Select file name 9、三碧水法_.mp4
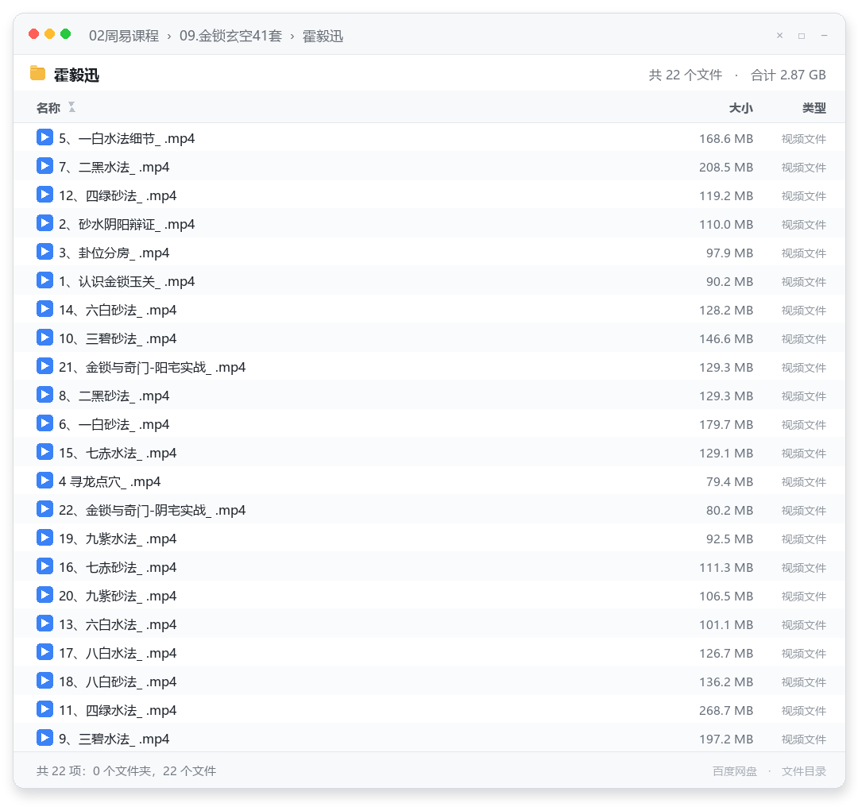 pos(114,739)
